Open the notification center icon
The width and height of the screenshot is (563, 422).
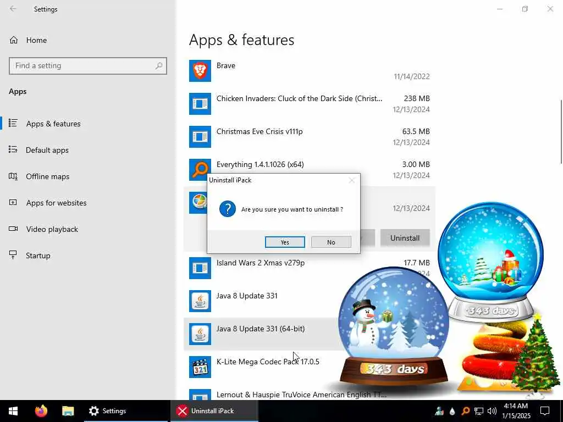pos(545,411)
